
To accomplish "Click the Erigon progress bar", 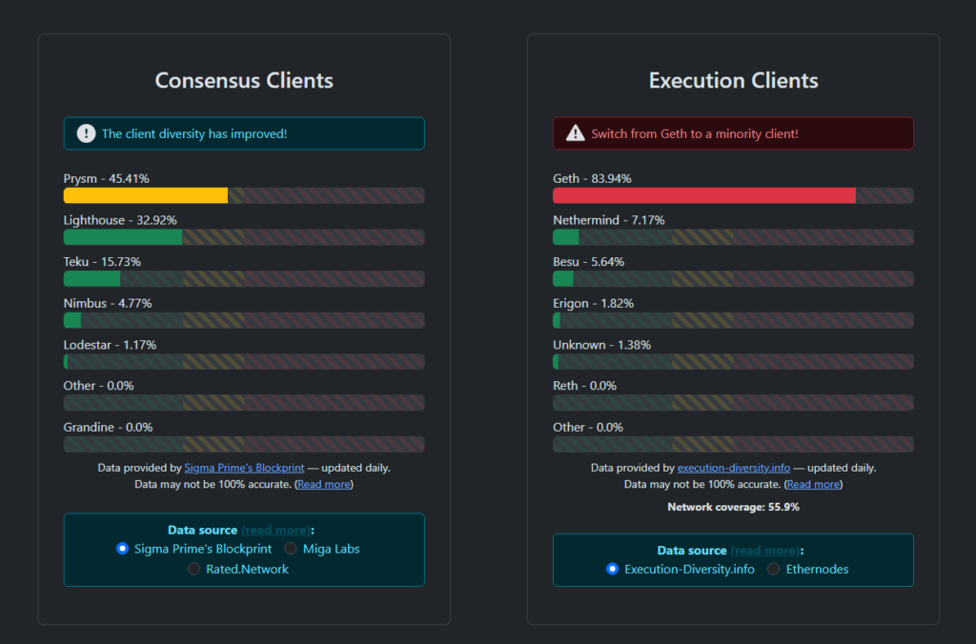I will click(733, 320).
